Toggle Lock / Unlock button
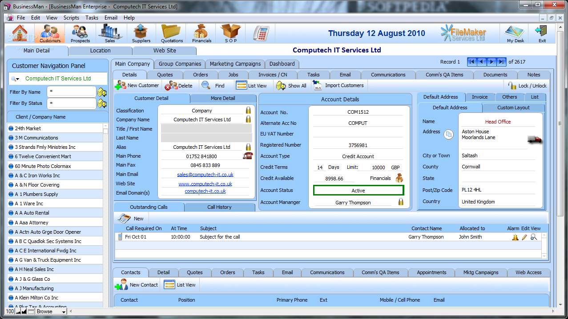Image resolution: width=568 pixels, height=319 pixels. point(527,86)
